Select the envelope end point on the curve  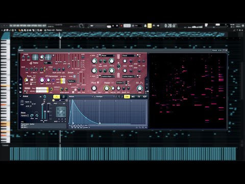coord(100,123)
